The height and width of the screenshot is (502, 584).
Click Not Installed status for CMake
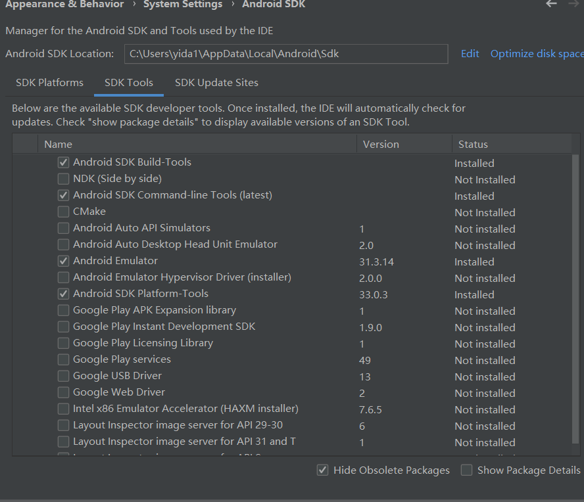[485, 212]
